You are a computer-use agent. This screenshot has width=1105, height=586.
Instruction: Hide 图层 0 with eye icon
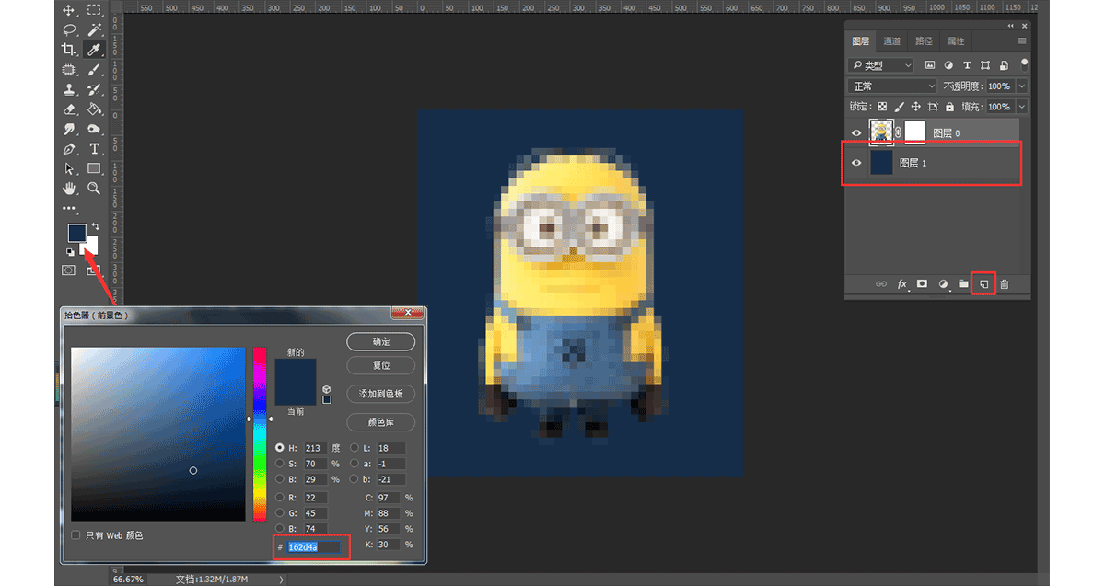856,133
